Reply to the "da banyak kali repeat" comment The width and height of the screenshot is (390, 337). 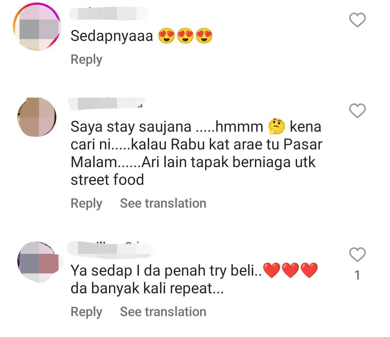(x=86, y=312)
